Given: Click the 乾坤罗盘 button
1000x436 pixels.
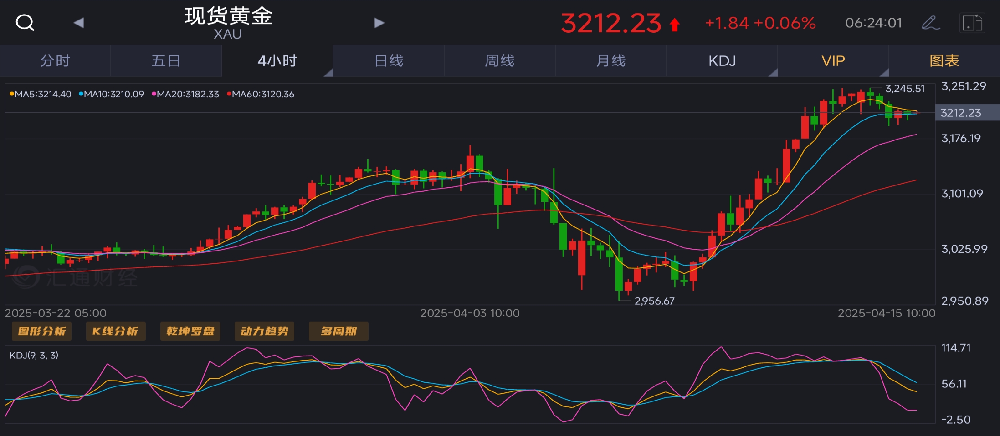Looking at the screenshot, I should click(190, 331).
